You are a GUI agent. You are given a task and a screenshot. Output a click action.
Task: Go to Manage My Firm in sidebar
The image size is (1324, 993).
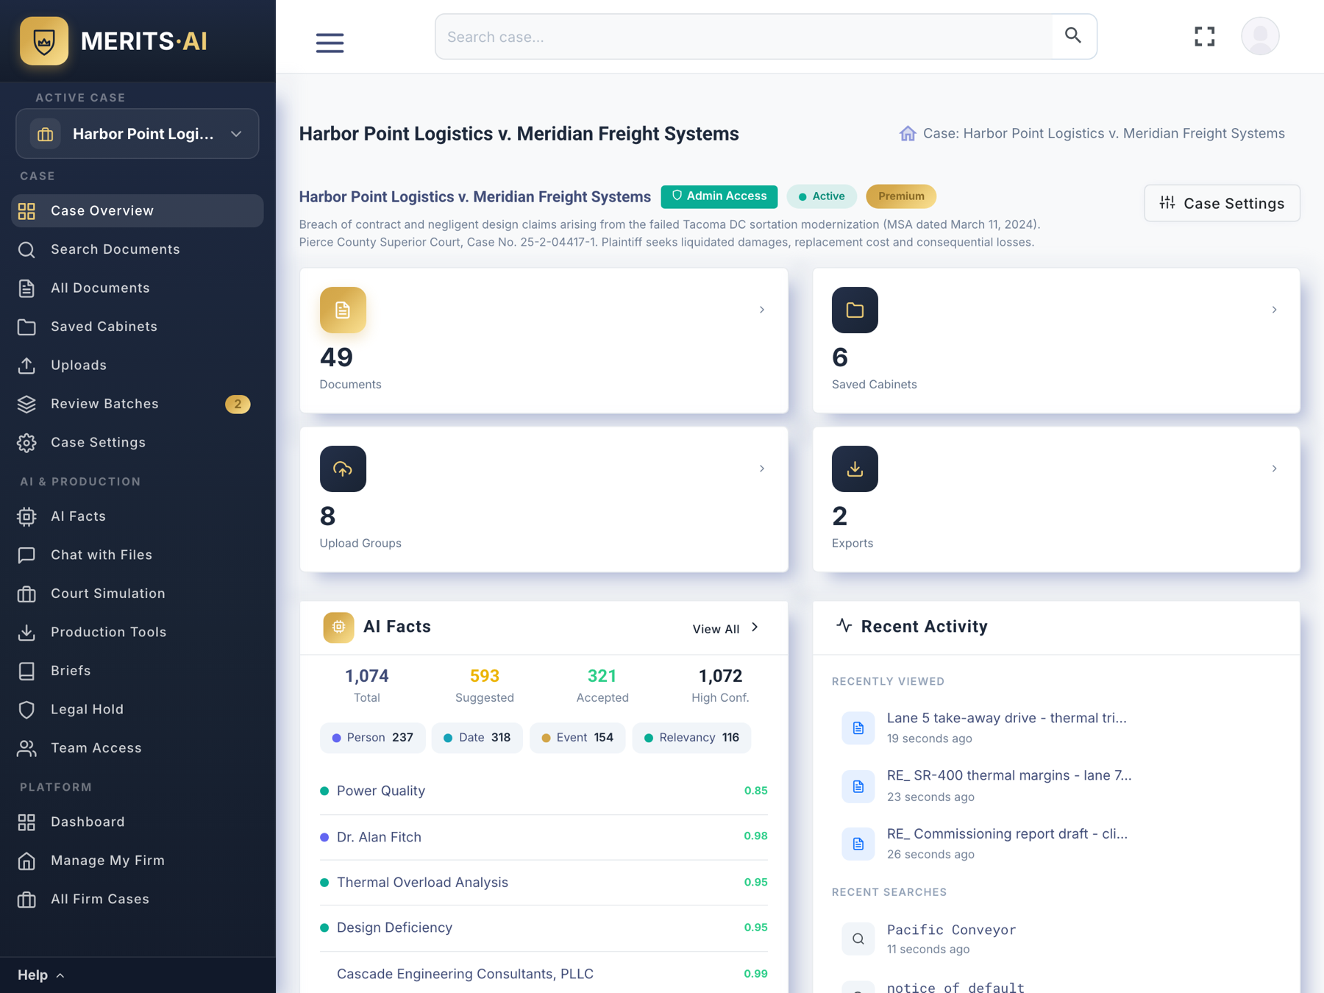[138, 861]
